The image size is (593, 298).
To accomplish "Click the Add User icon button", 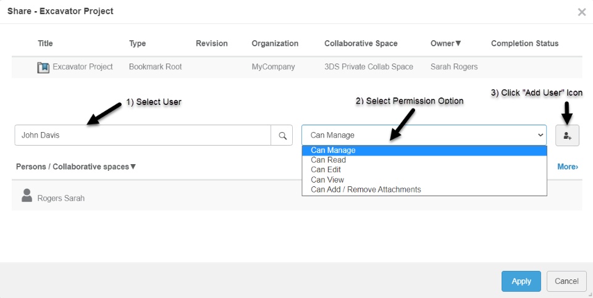I will [567, 135].
